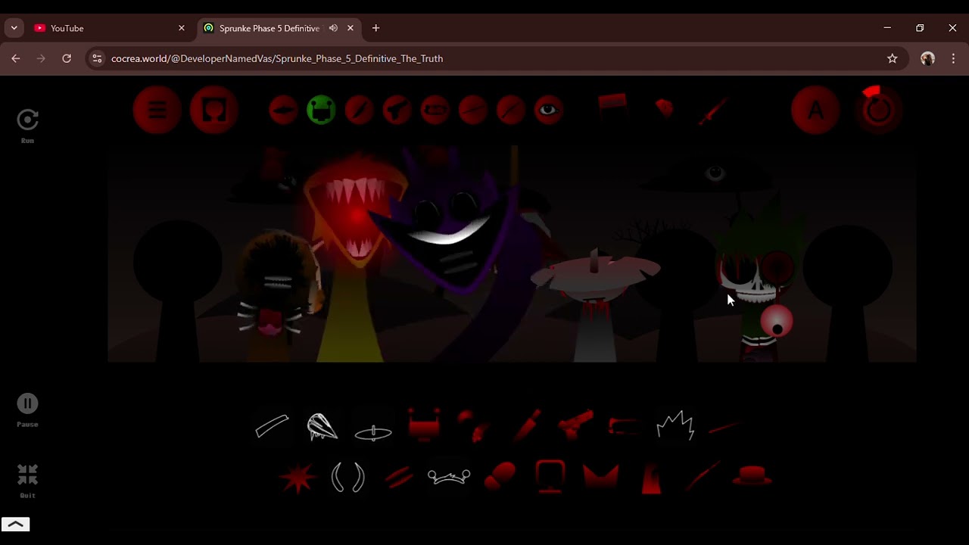Click the small red gem icon
Image resolution: width=969 pixels, height=545 pixels.
665,107
